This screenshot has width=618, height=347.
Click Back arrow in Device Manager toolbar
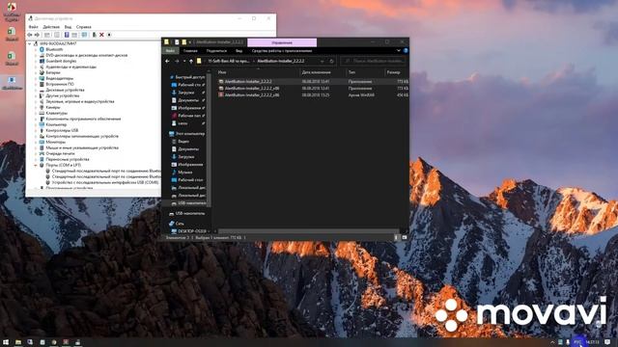click(x=30, y=35)
